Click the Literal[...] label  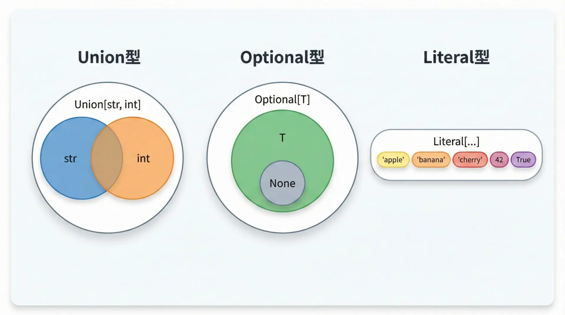point(456,142)
